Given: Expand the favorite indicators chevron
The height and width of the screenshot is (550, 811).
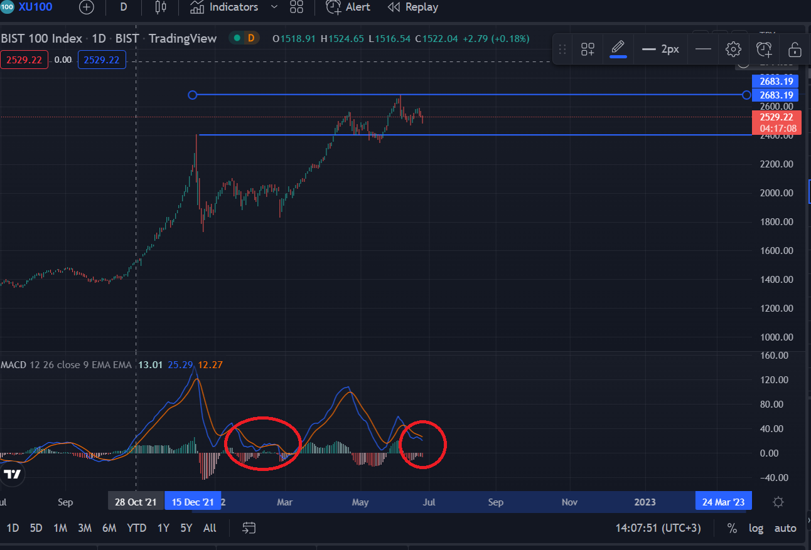Looking at the screenshot, I should point(274,7).
